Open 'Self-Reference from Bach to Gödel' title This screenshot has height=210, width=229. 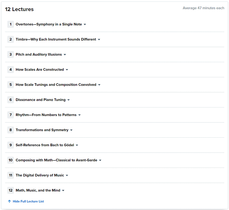(x=45, y=145)
